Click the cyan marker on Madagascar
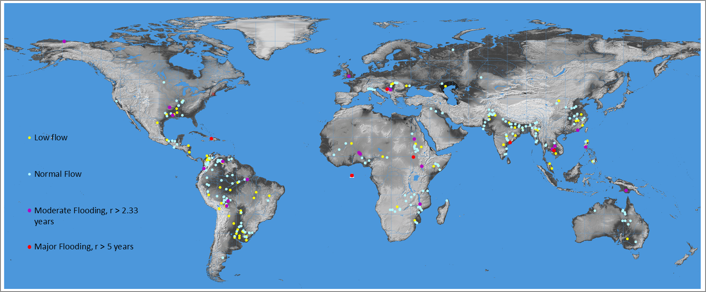Viewport: 706px width, 292px height. [447, 201]
